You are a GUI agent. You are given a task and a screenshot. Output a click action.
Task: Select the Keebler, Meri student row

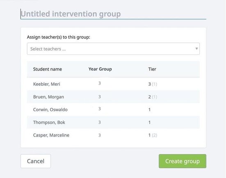[x=113, y=84]
